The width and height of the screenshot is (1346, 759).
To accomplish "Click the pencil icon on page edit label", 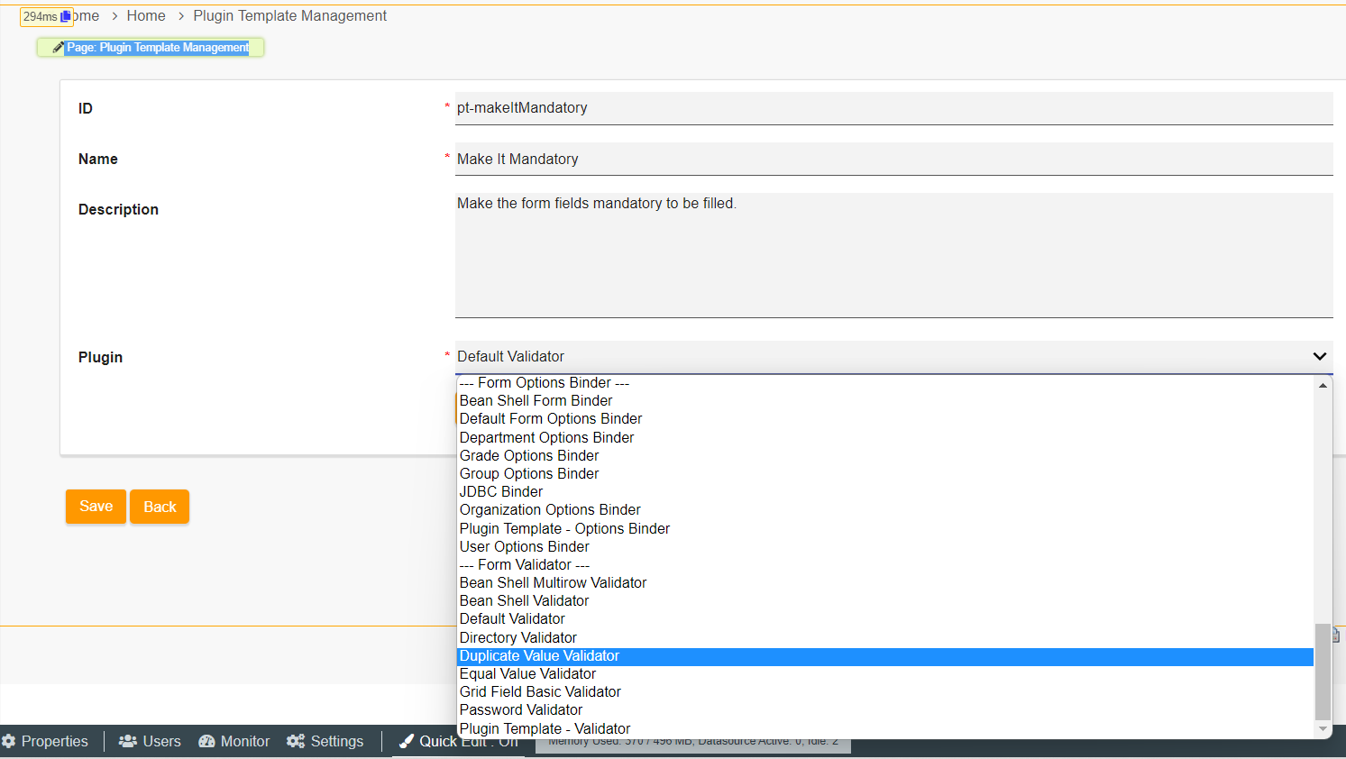I will [58, 48].
